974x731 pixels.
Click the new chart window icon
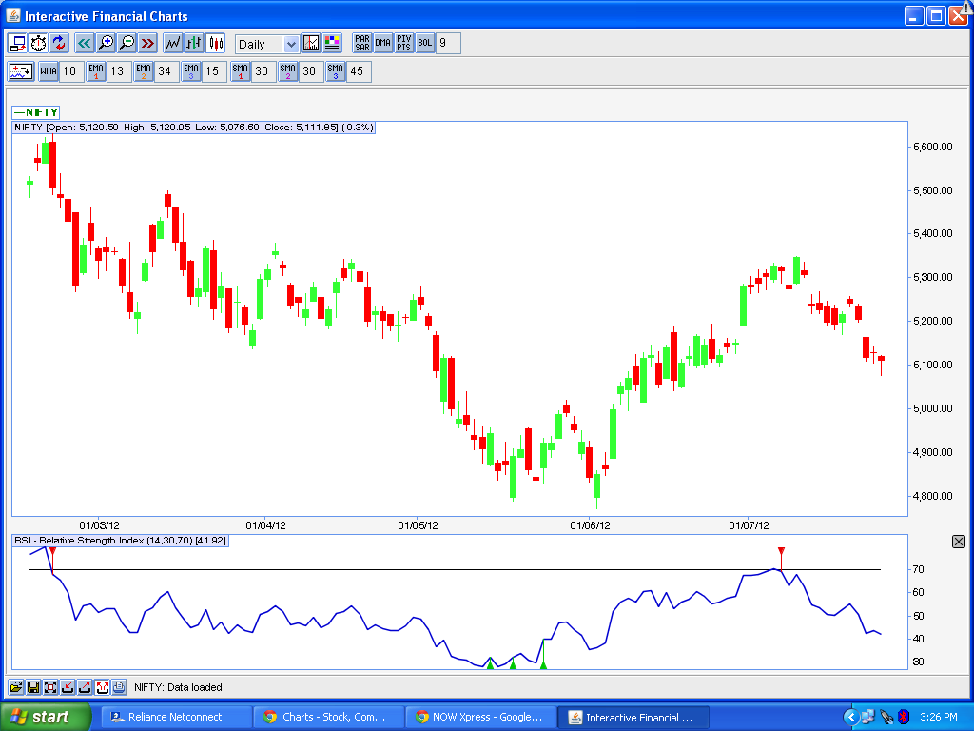[17, 44]
